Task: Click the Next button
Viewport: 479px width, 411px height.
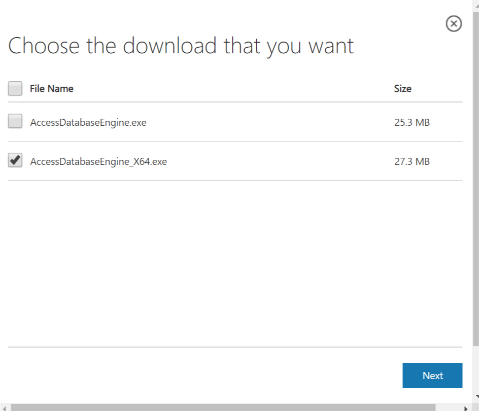Action: tap(432, 375)
